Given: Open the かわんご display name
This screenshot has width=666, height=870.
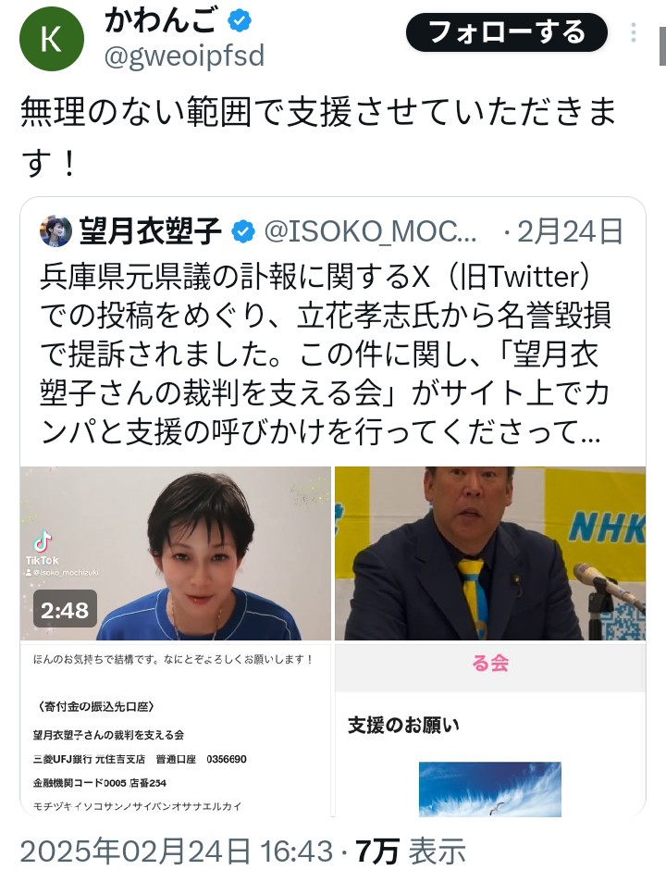Looking at the screenshot, I should click(x=160, y=21).
